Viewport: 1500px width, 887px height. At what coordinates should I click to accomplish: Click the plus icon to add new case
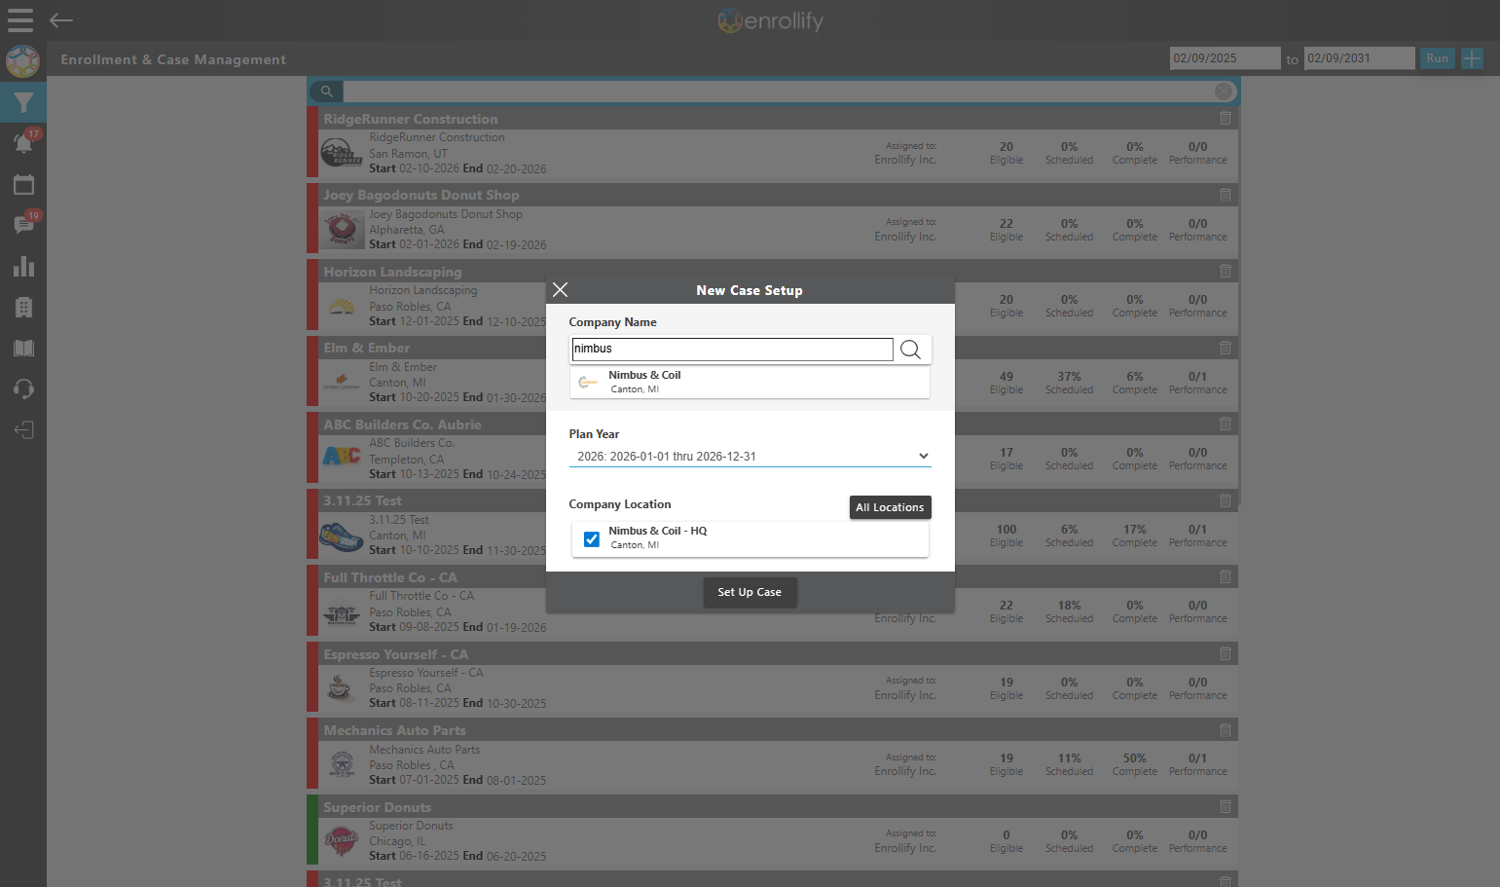click(1472, 58)
